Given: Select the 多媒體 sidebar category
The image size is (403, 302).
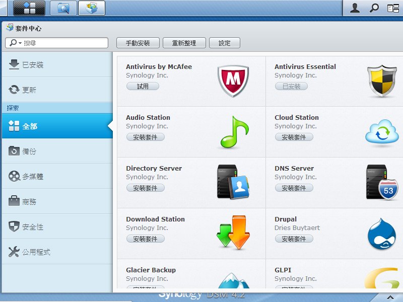Looking at the screenshot, I should 57,176.
